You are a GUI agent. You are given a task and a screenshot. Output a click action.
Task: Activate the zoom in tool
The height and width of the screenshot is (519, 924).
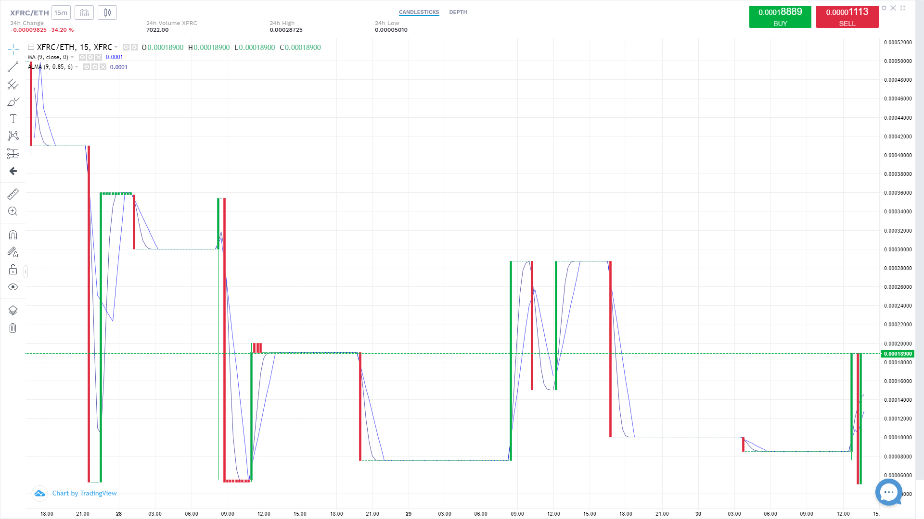(x=13, y=211)
